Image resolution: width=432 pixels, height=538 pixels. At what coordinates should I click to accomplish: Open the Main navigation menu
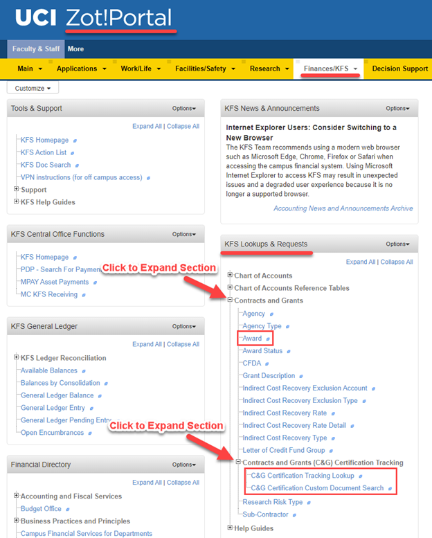tap(30, 69)
